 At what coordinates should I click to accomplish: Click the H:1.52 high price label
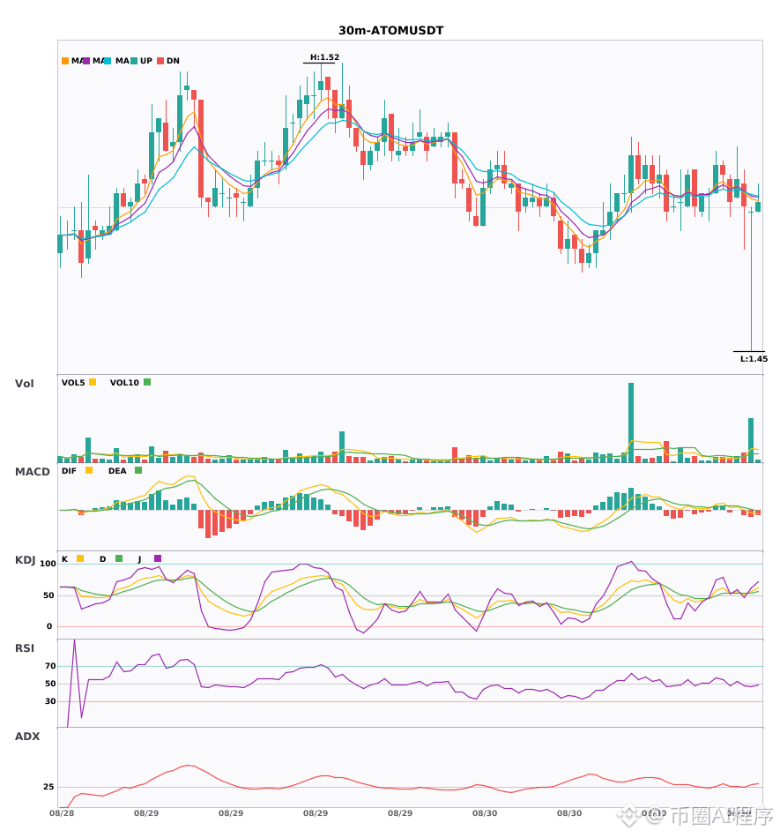324,57
